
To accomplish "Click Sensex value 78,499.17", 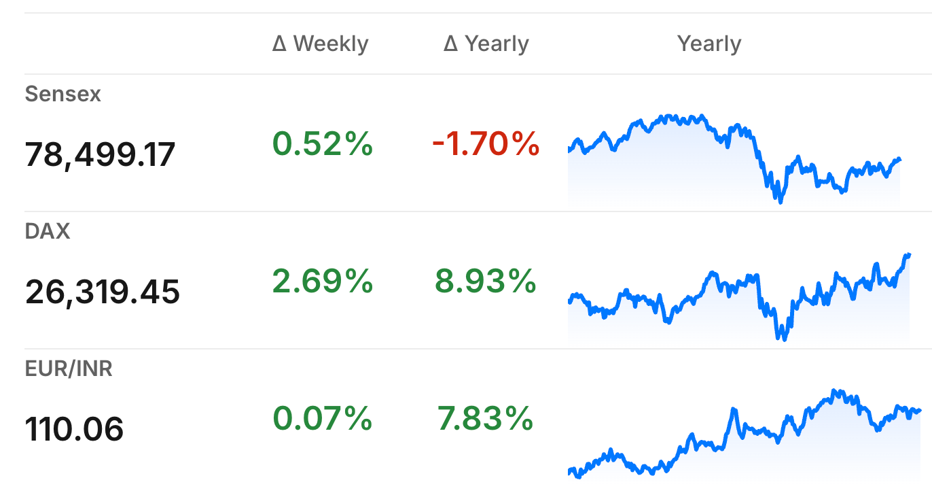I will tap(101, 155).
